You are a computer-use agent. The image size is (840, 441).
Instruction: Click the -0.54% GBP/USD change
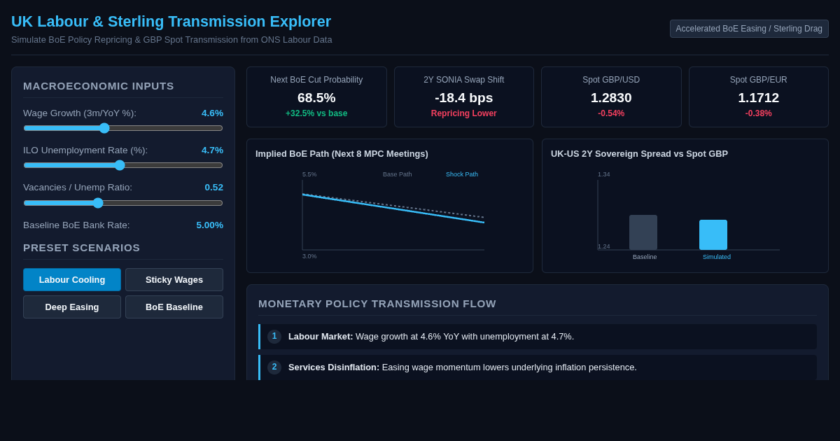click(x=611, y=113)
